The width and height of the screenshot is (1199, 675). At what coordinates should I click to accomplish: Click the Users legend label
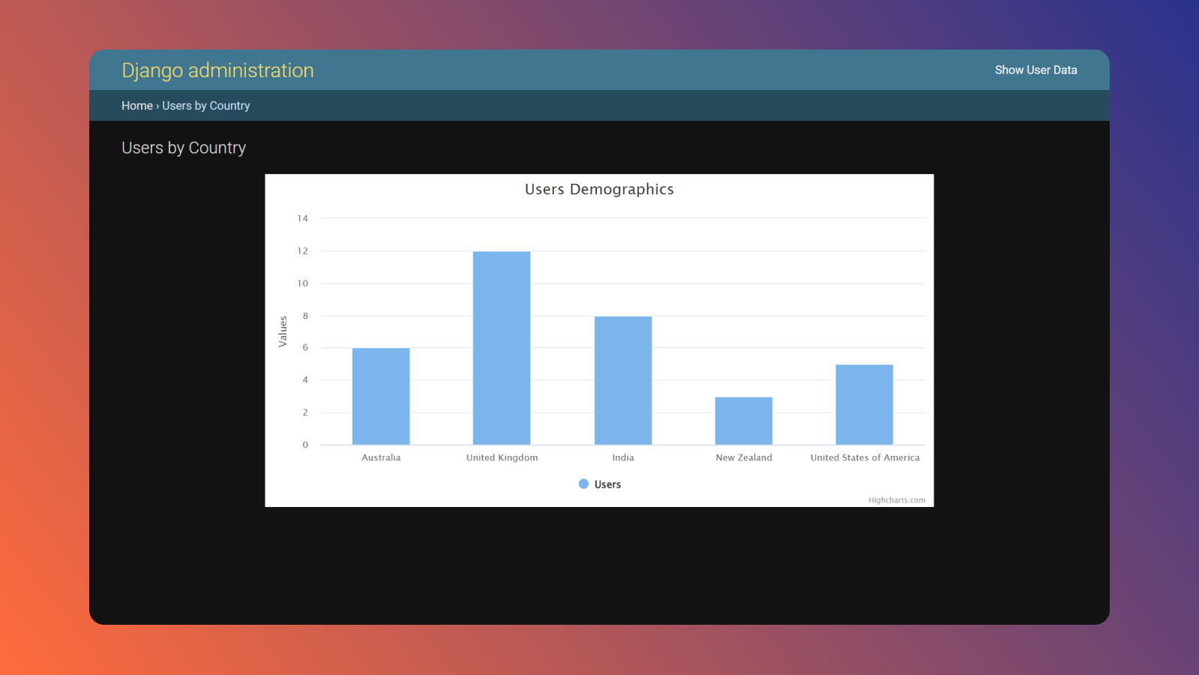pos(607,484)
